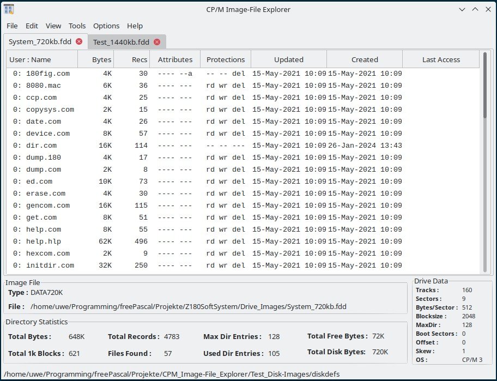
Task: Select the ccp.com file row
Action: (243, 98)
